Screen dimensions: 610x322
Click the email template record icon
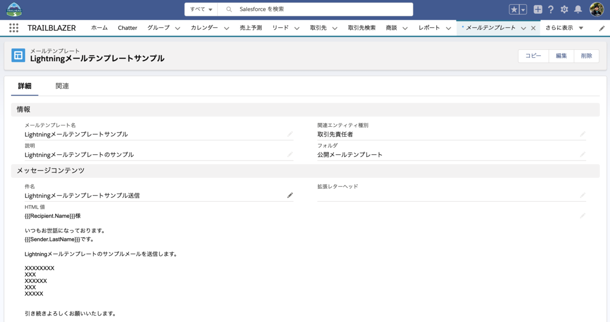18,55
